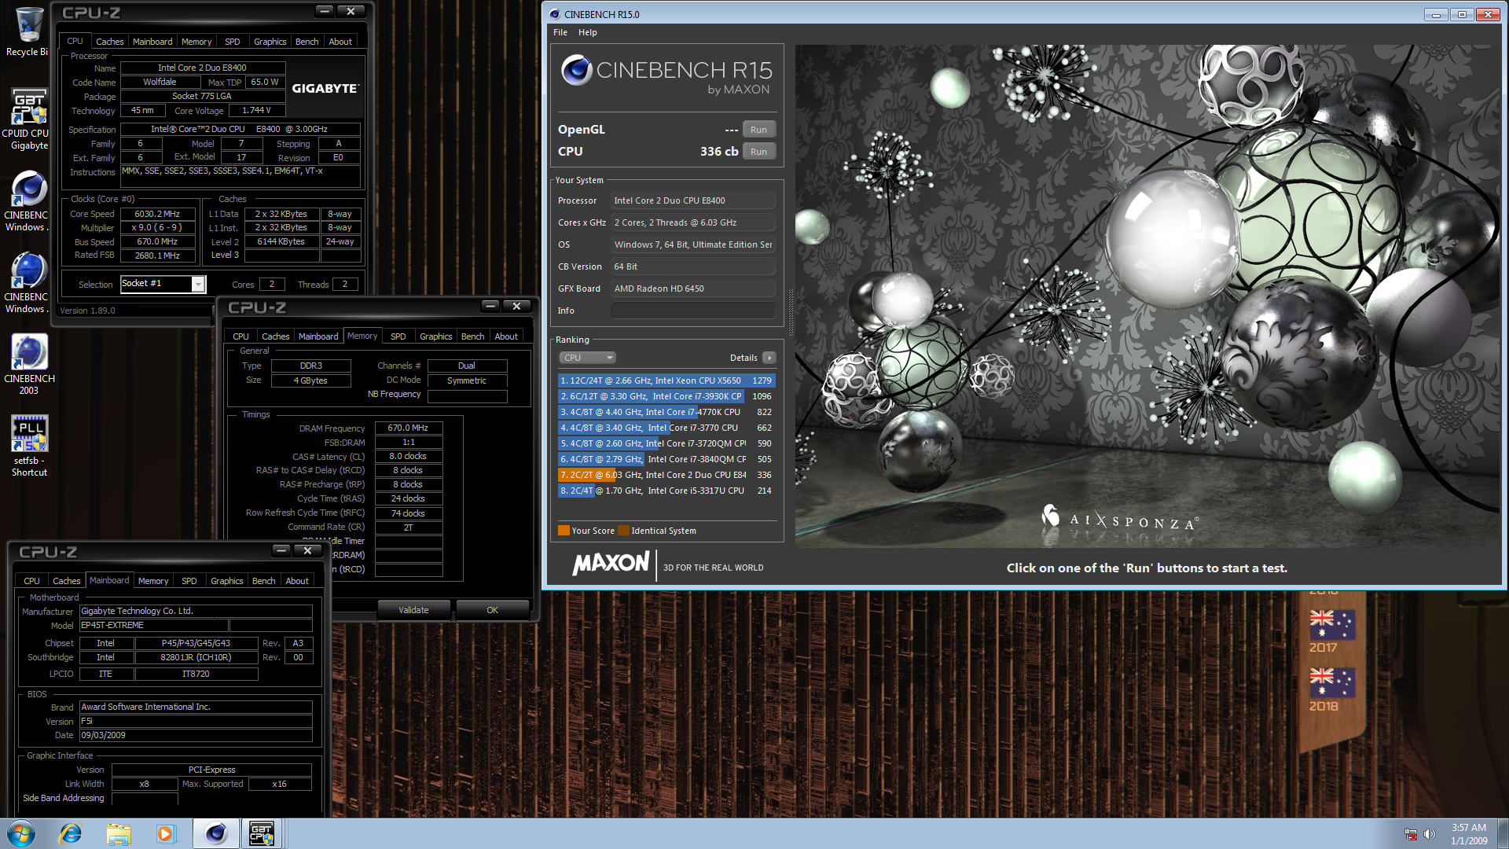1509x849 pixels.
Task: Click the 2017 Australia flag badge
Action: 1331,626
